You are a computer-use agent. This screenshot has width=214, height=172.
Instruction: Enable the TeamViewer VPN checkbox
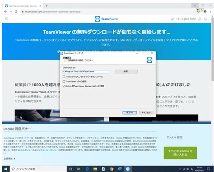(x=64, y=81)
